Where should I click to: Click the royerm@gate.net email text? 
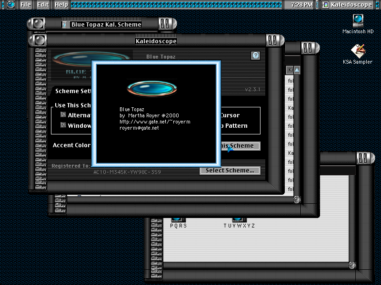[x=139, y=128]
